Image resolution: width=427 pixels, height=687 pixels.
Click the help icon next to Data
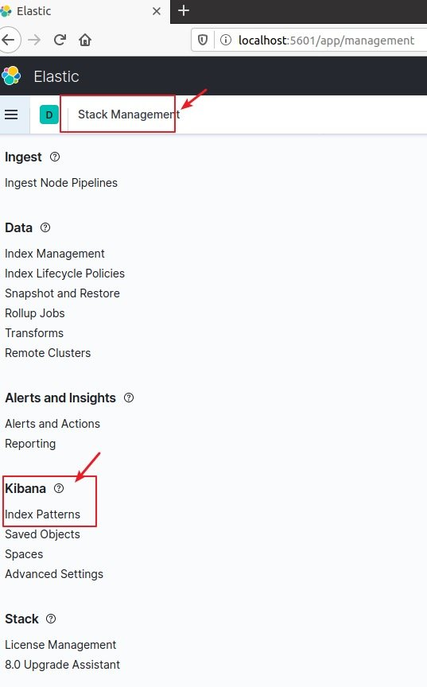tap(45, 227)
